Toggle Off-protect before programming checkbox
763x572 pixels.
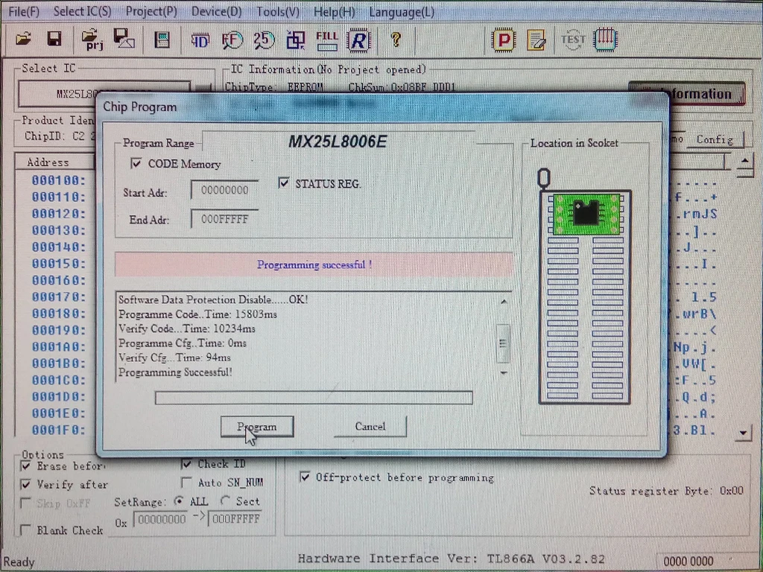[305, 477]
